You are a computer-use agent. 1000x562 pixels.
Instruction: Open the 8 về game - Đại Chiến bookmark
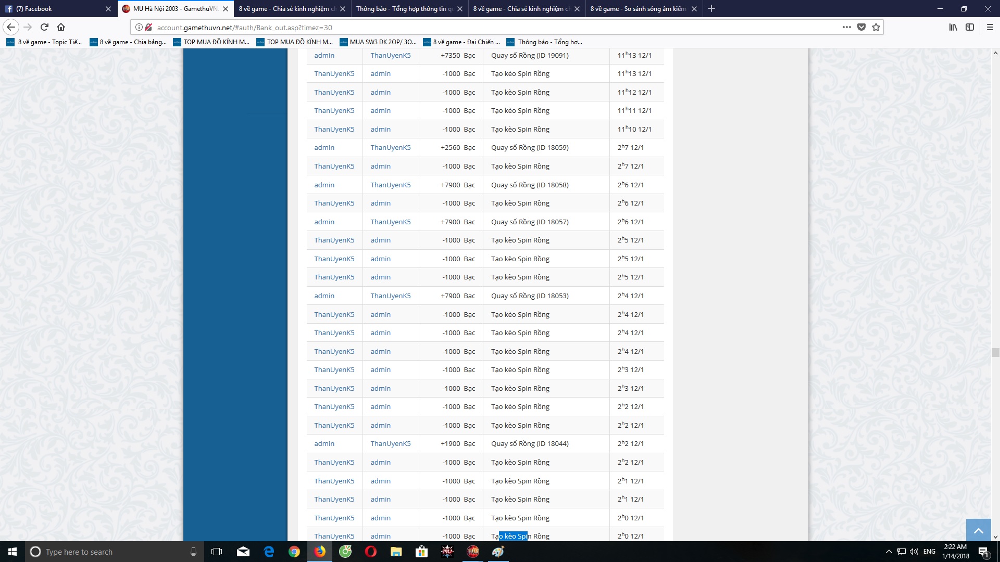point(461,42)
